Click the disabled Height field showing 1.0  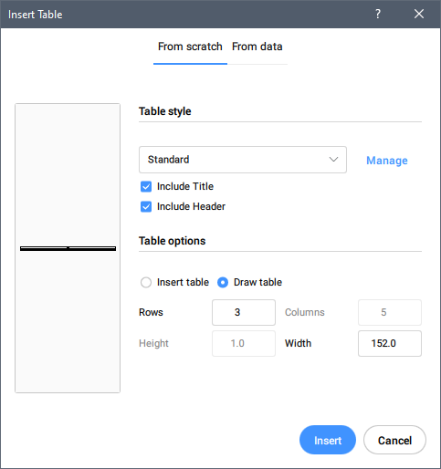(x=244, y=343)
